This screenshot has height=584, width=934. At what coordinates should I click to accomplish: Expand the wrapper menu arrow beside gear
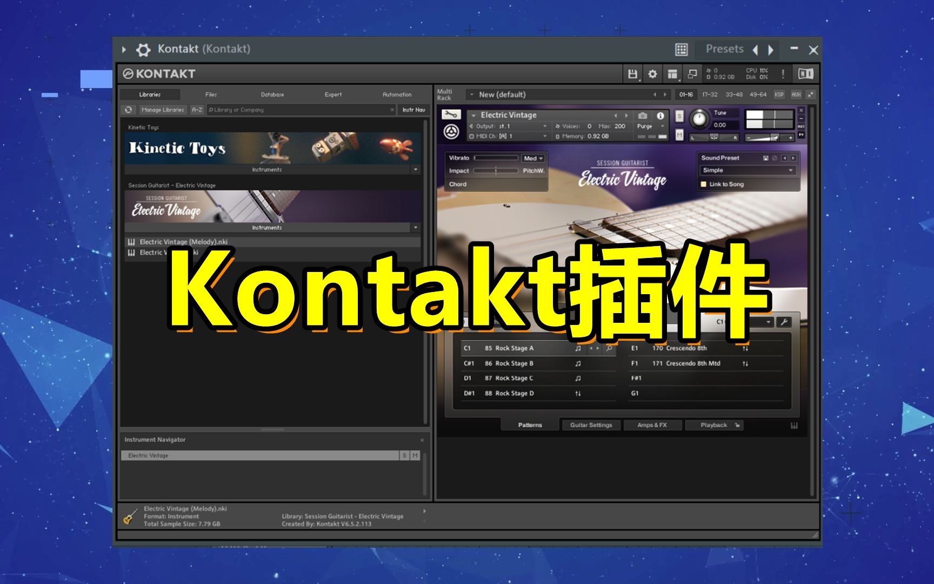click(x=124, y=50)
